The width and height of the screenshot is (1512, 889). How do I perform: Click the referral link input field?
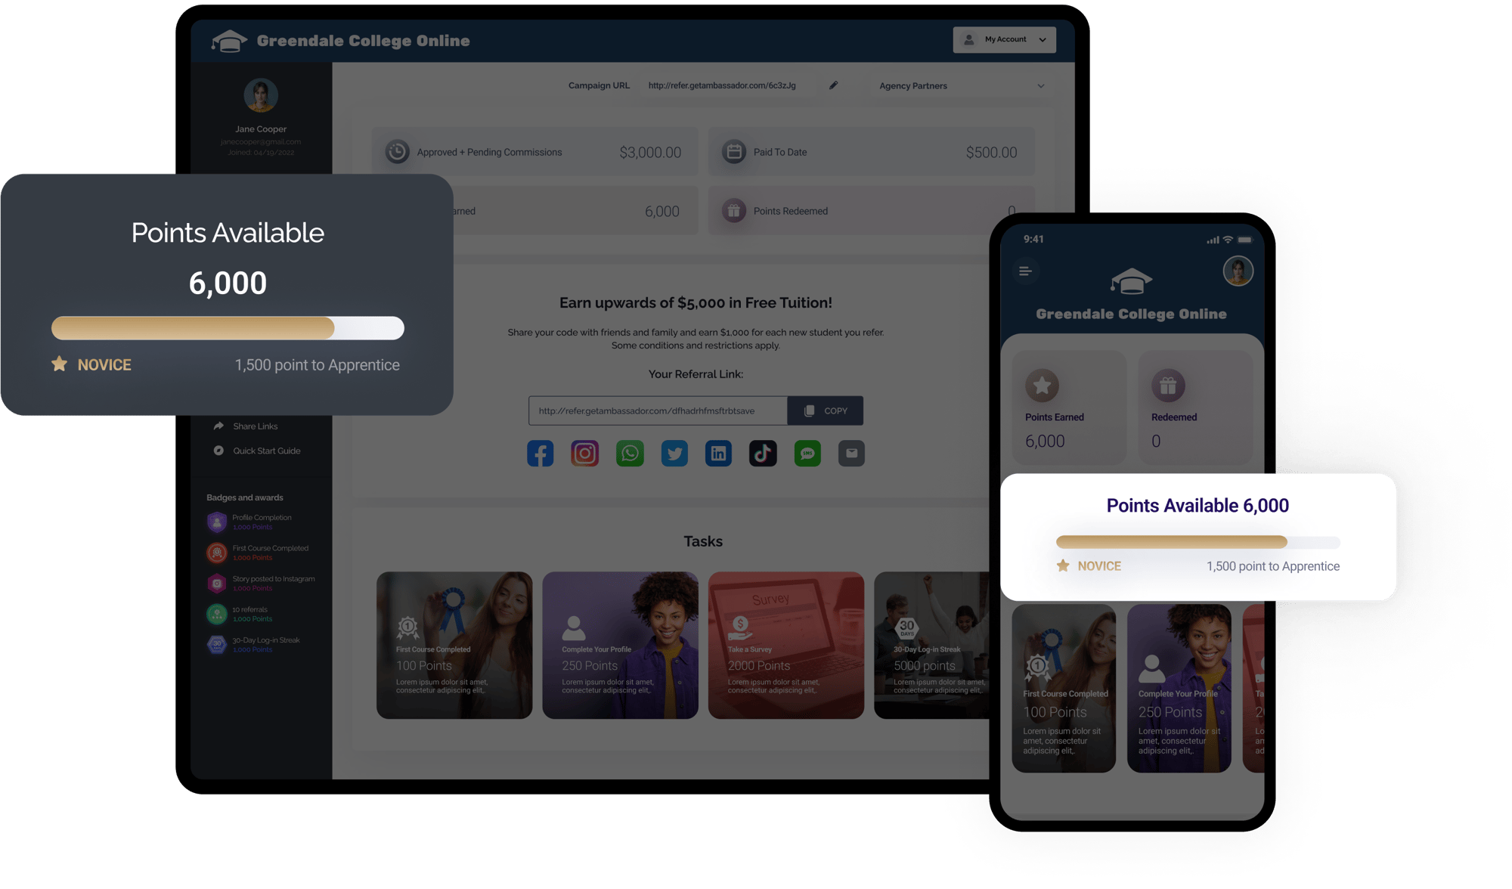pos(657,410)
